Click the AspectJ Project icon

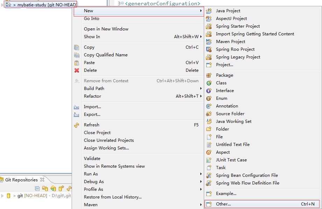[x=209, y=19]
